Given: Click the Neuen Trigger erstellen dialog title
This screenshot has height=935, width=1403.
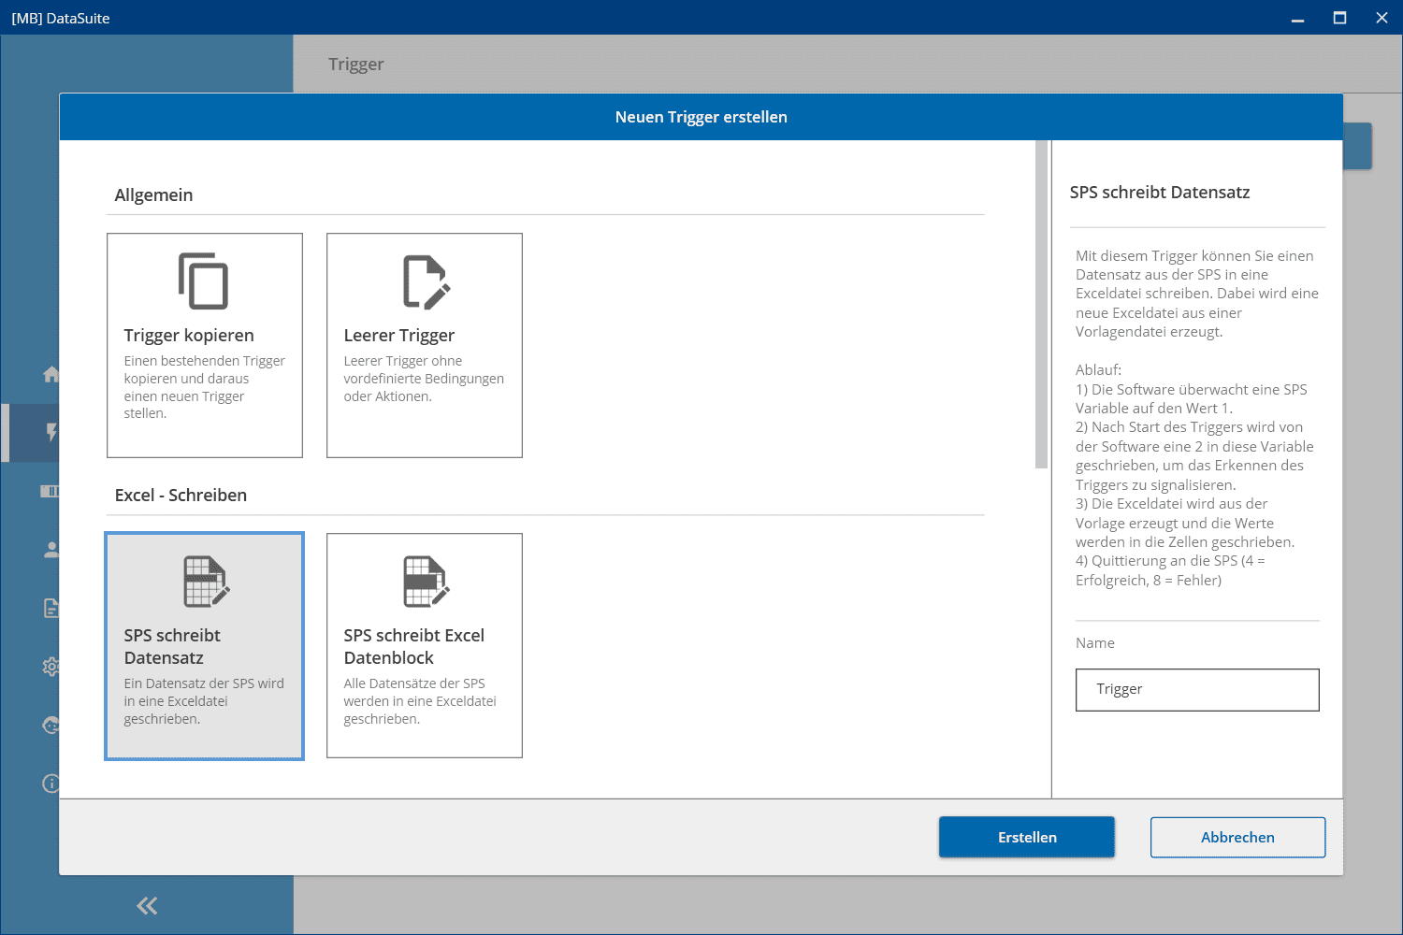Looking at the screenshot, I should click(701, 117).
